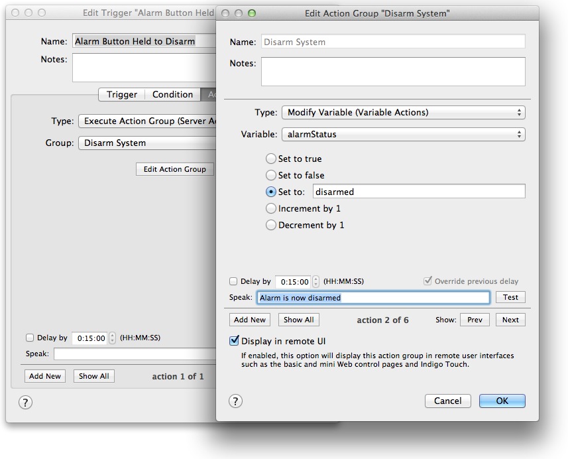Click delay time field in Action Group dialog
Image resolution: width=568 pixels, height=459 pixels.
tap(293, 282)
